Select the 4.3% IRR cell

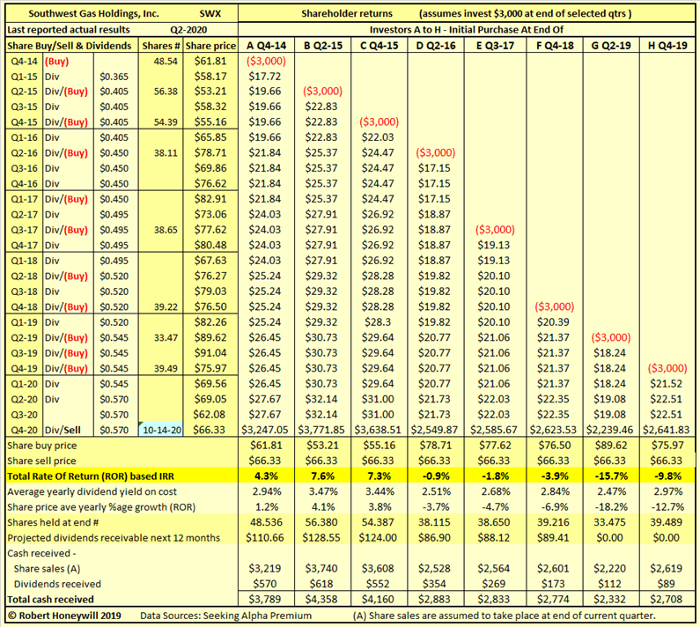coord(266,476)
